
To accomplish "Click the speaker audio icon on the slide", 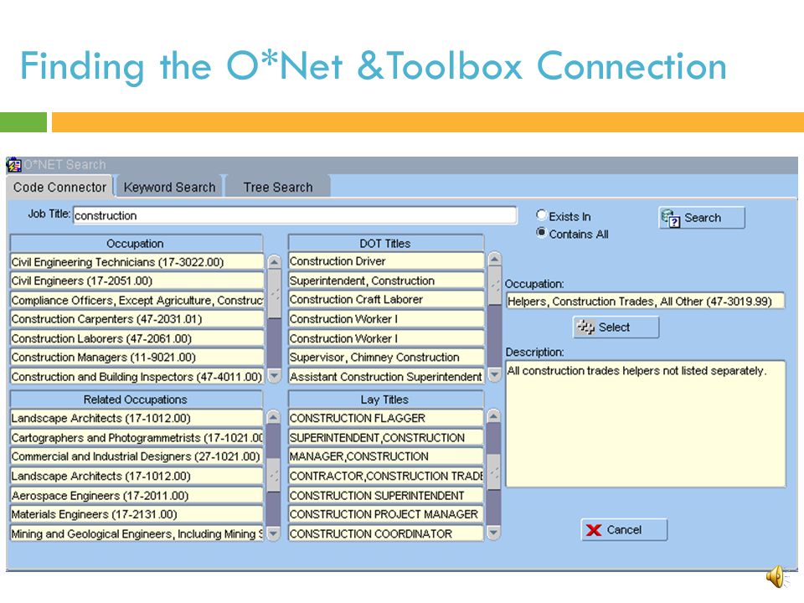I will [x=778, y=576].
